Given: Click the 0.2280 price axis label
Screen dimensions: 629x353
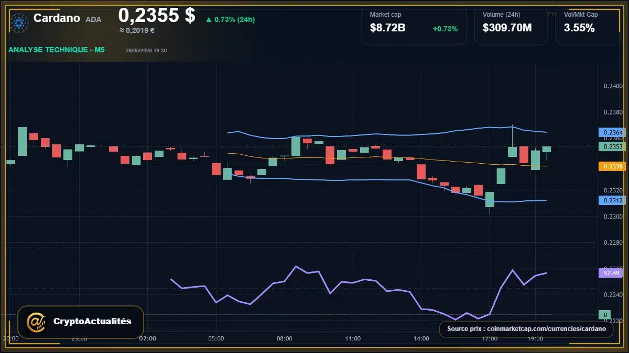Looking at the screenshot, I should tap(613, 243).
